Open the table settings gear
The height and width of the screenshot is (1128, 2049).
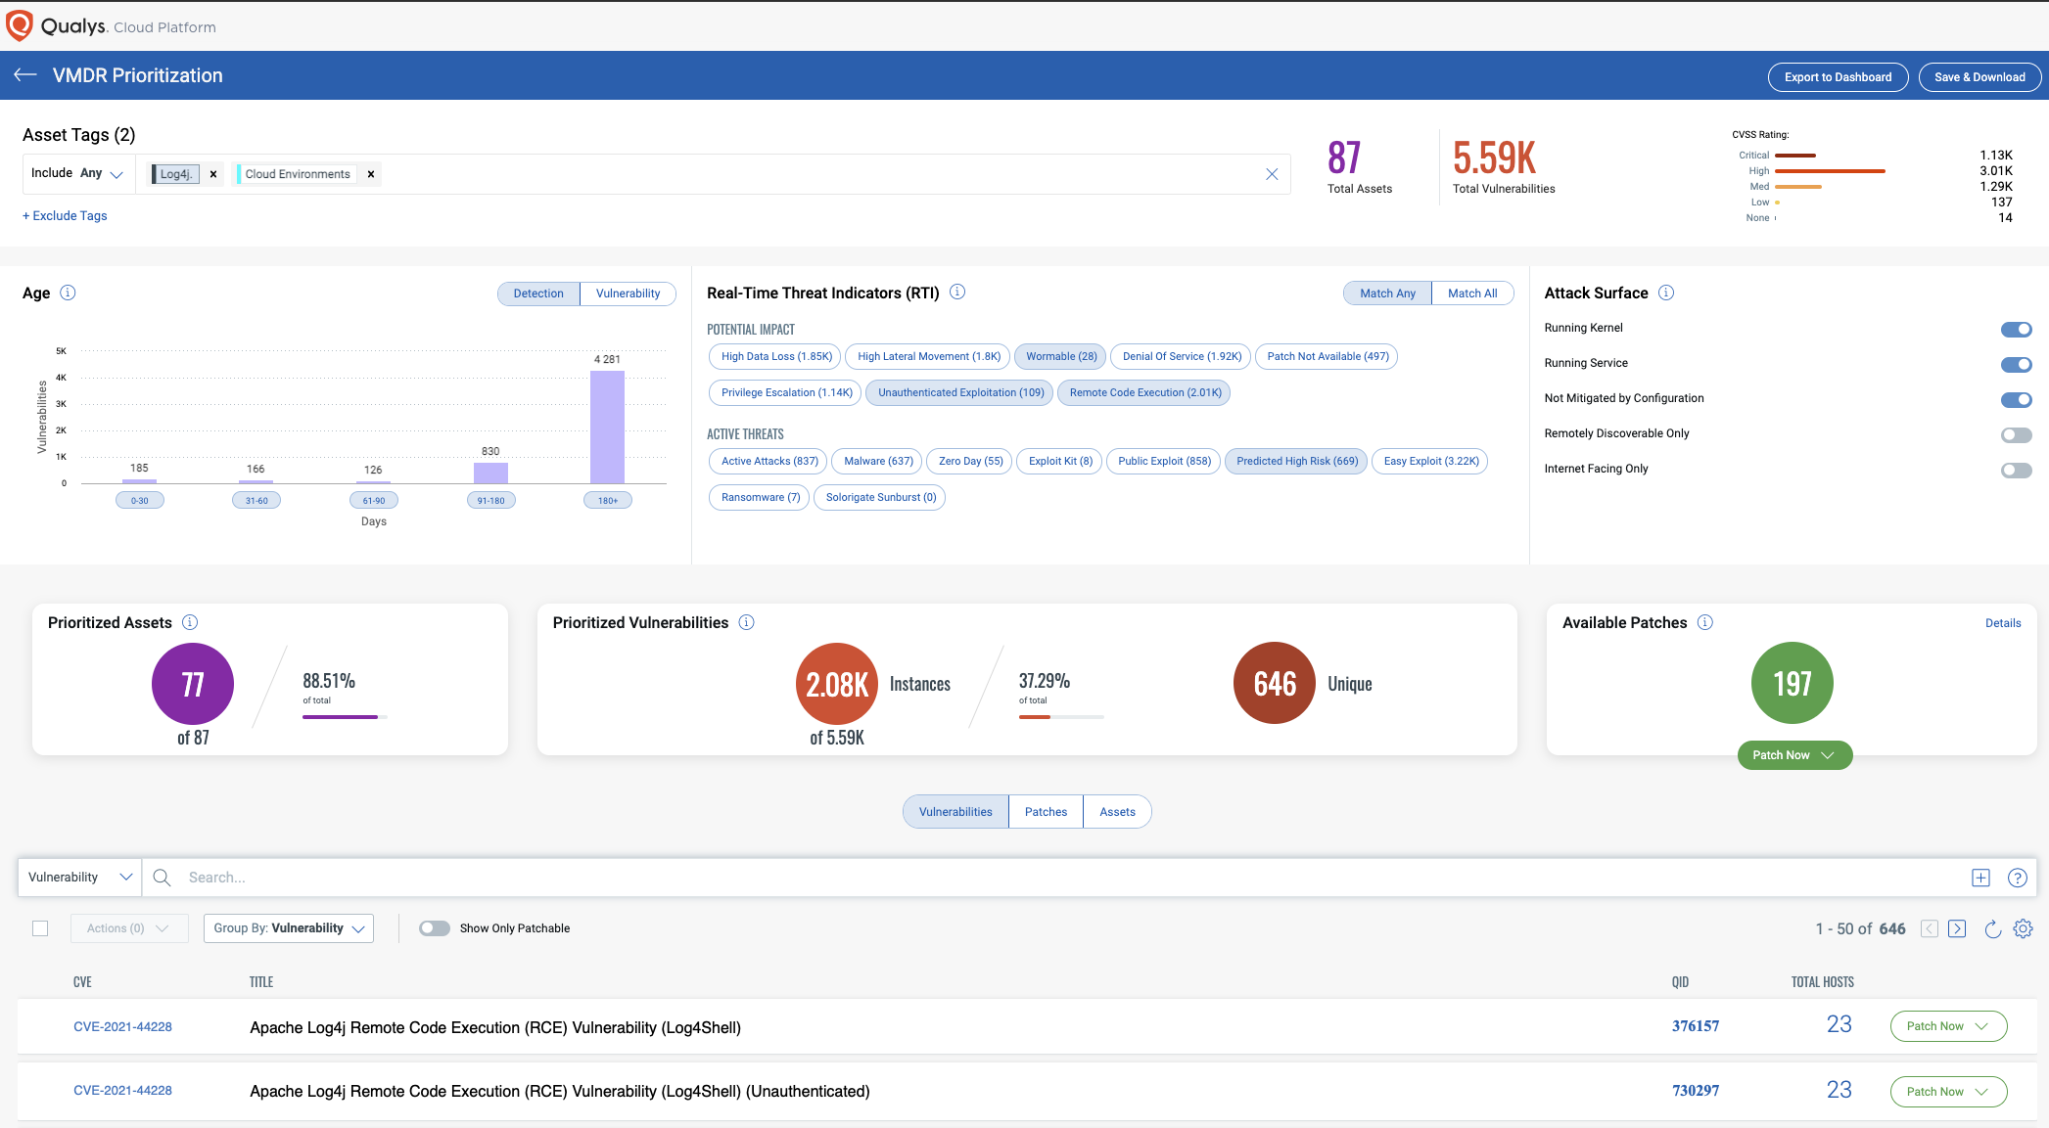(x=2024, y=928)
